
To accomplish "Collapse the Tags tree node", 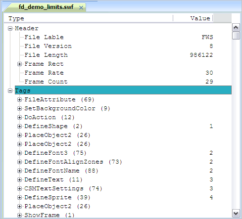I will click(x=10, y=91).
